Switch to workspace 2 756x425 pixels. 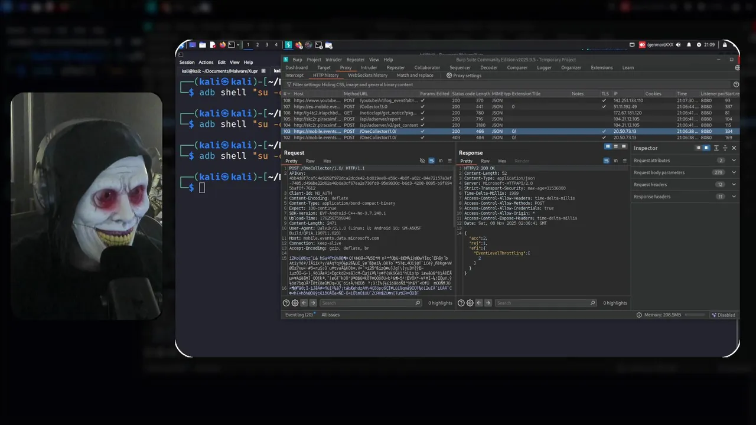coord(257,45)
